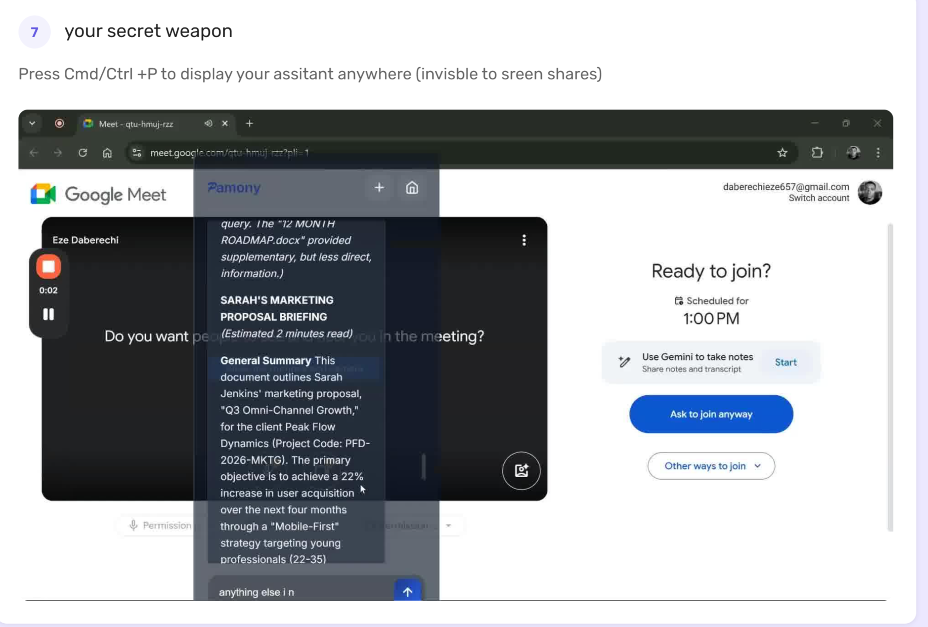This screenshot has height=627, width=928.
Task: Reload the Meet page
Action: (x=83, y=153)
